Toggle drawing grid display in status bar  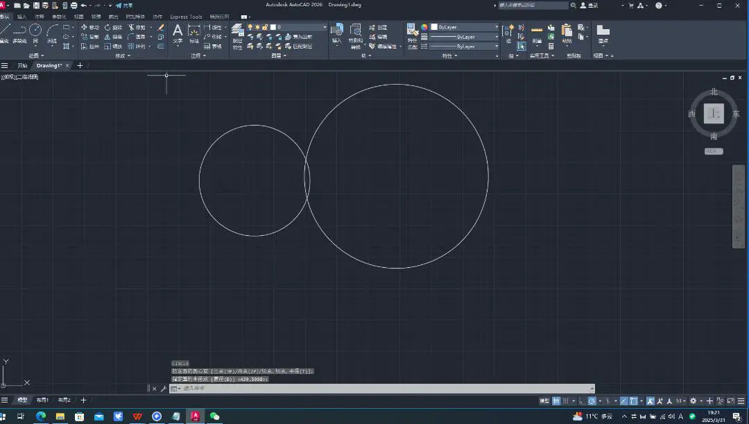tap(556, 401)
